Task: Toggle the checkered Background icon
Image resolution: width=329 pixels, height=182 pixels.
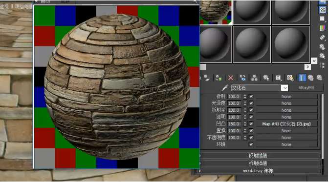Action: [x=323, y=10]
